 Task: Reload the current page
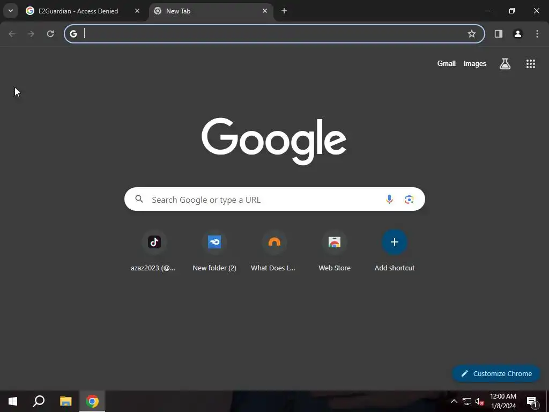(x=50, y=34)
